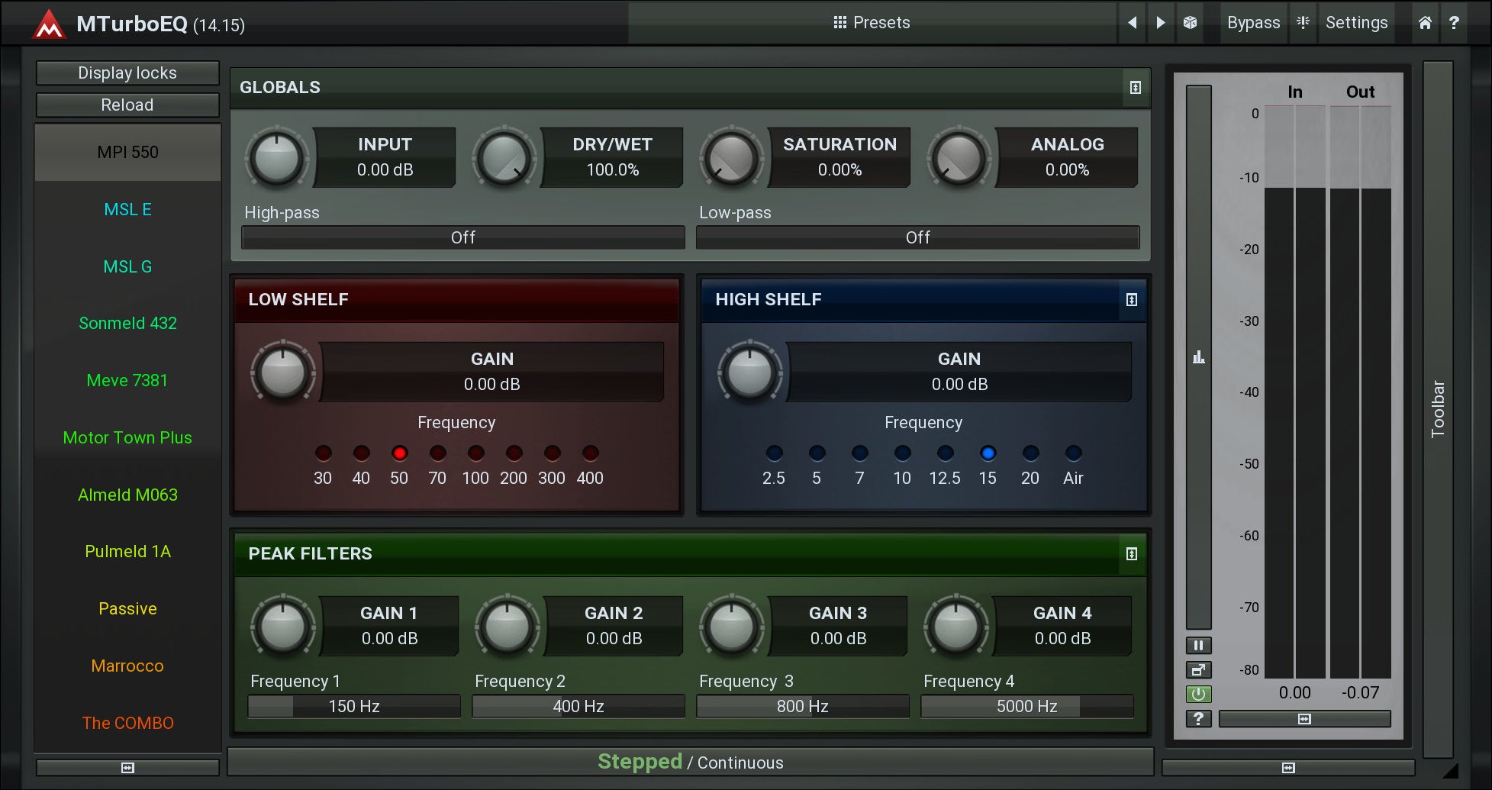
Task: Load the previous preset with left arrow
Action: point(1133,23)
